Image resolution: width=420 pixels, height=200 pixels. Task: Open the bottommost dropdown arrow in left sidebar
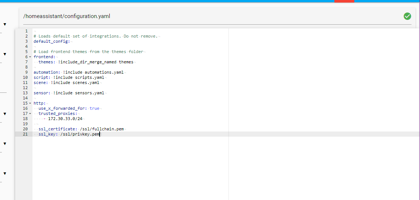click(5, 173)
